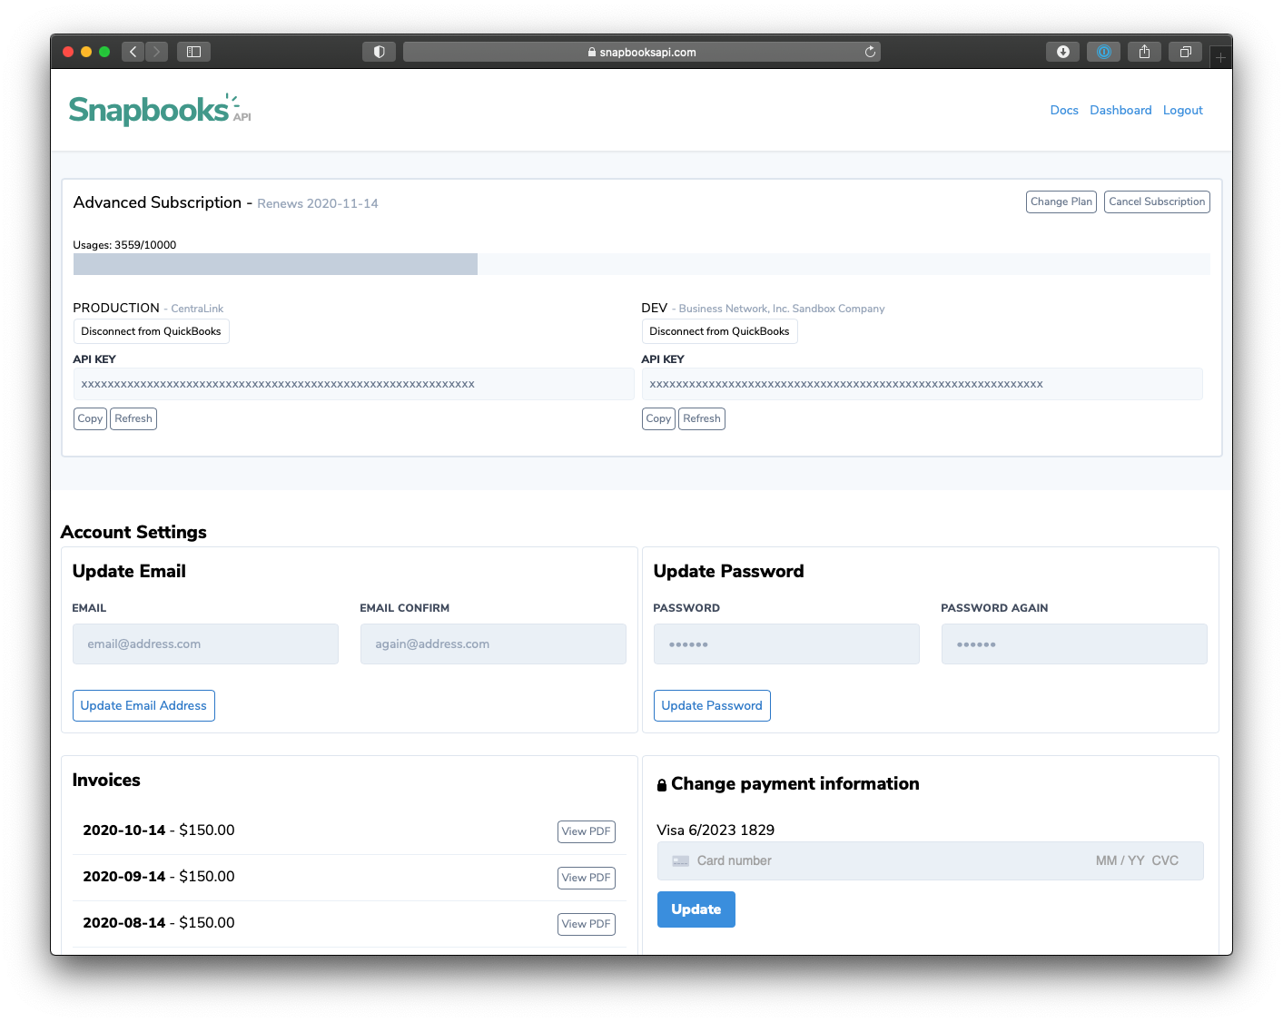Image resolution: width=1283 pixels, height=1022 pixels.
Task: Refresh the DEV API key
Action: pyautogui.click(x=701, y=418)
